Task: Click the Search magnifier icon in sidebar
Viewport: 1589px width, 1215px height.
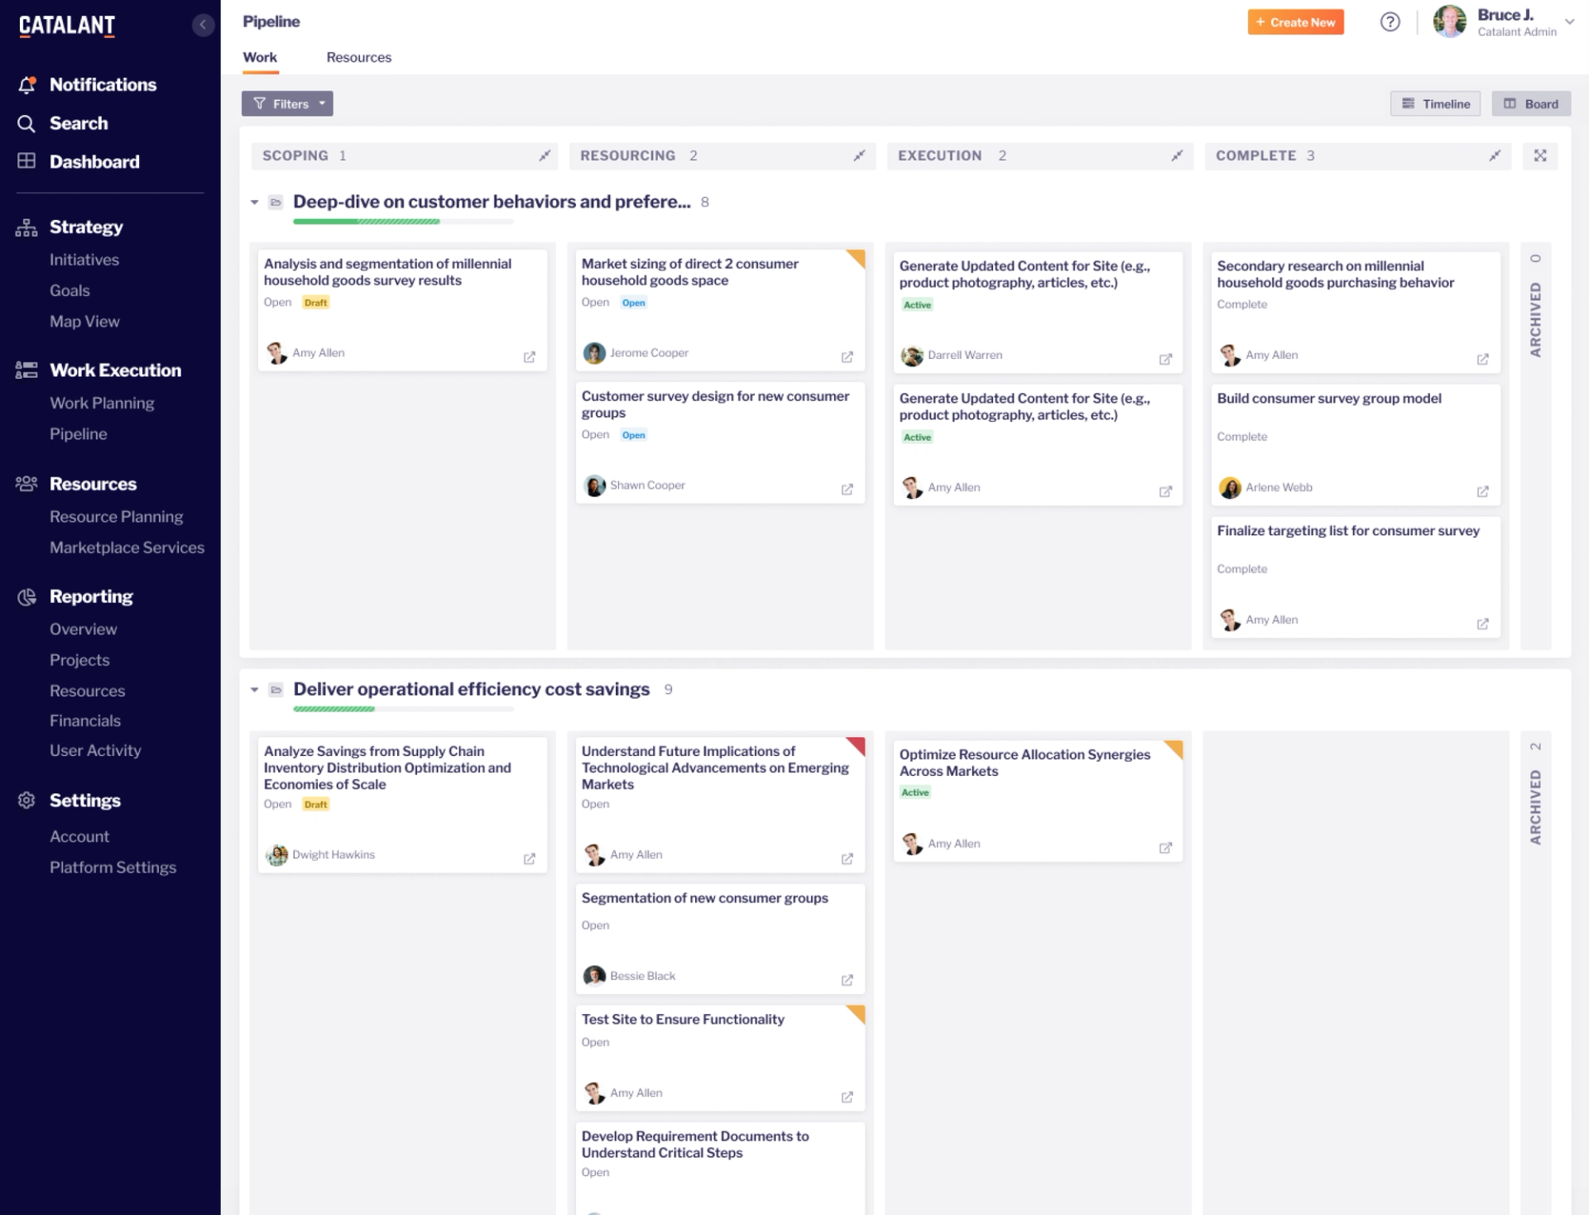Action: tap(26, 123)
